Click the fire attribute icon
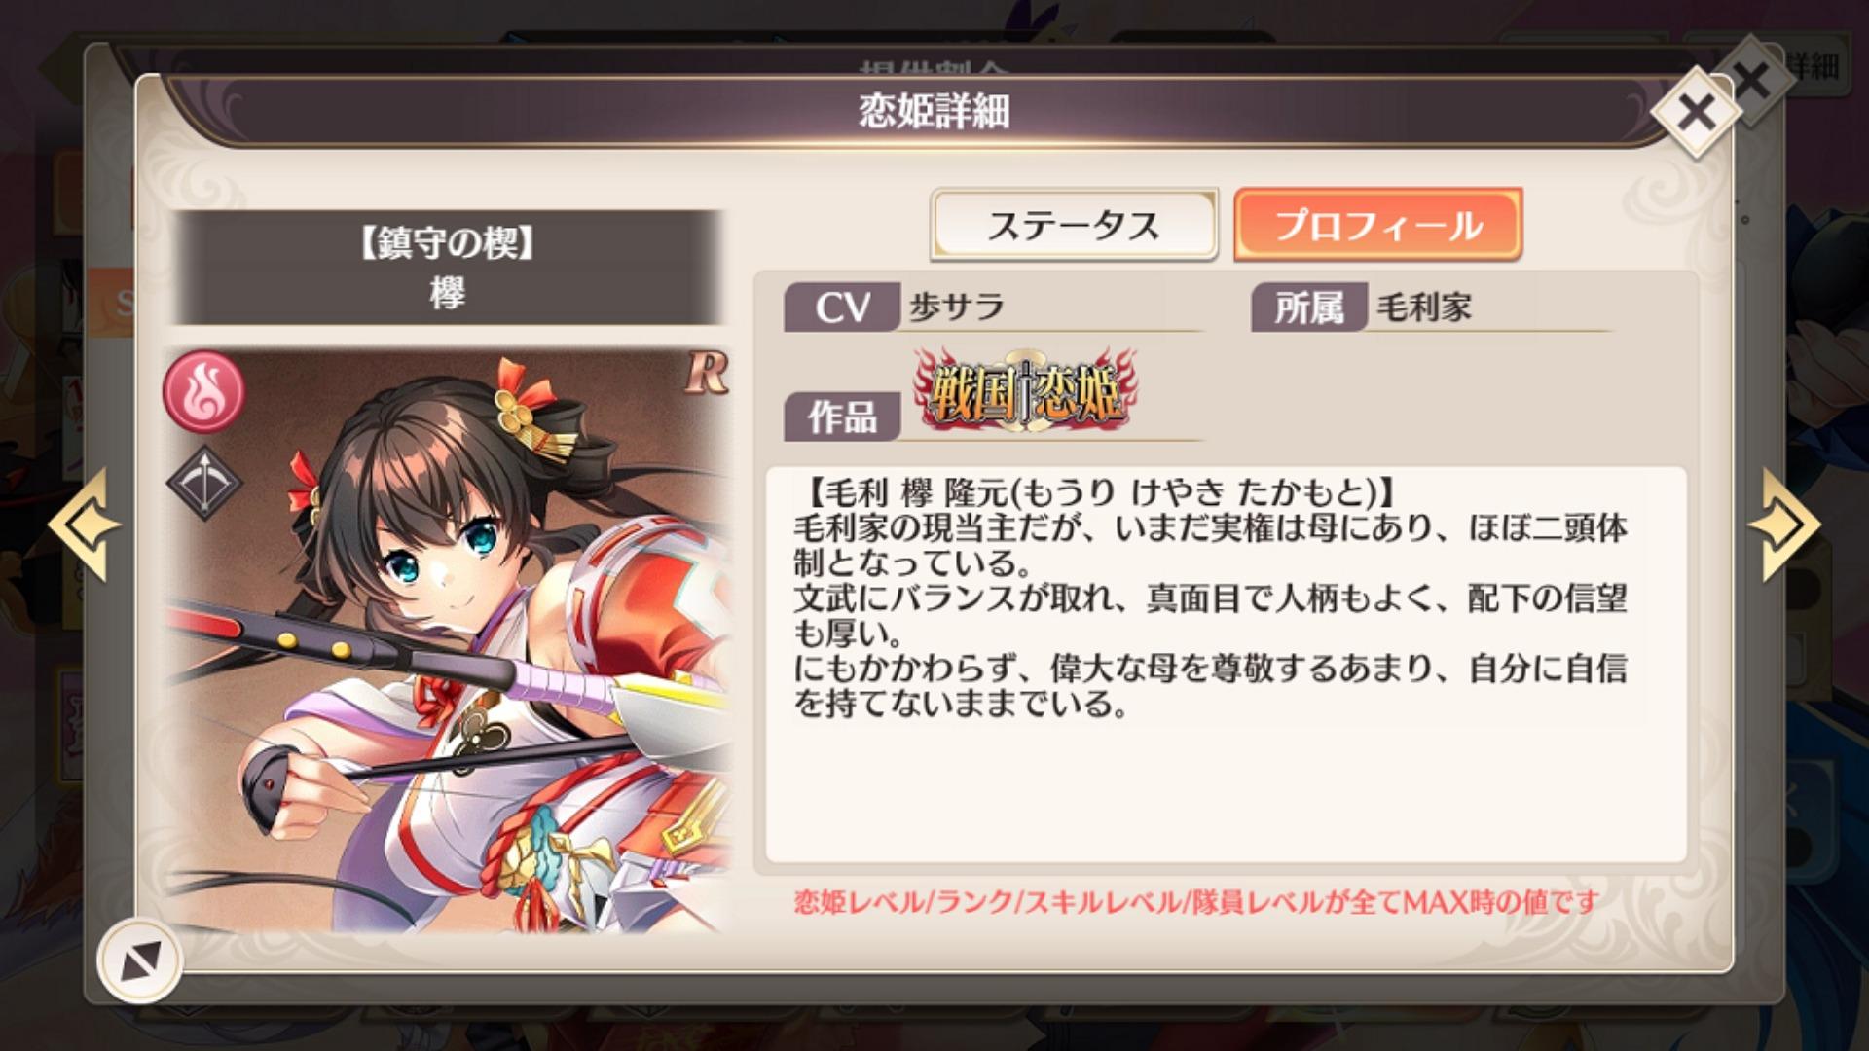Screen dimensions: 1869x1051 click(204, 390)
